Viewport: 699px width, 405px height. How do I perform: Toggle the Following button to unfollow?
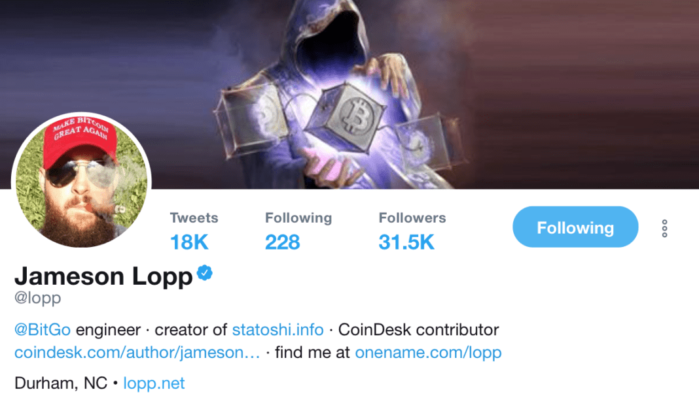coord(575,227)
